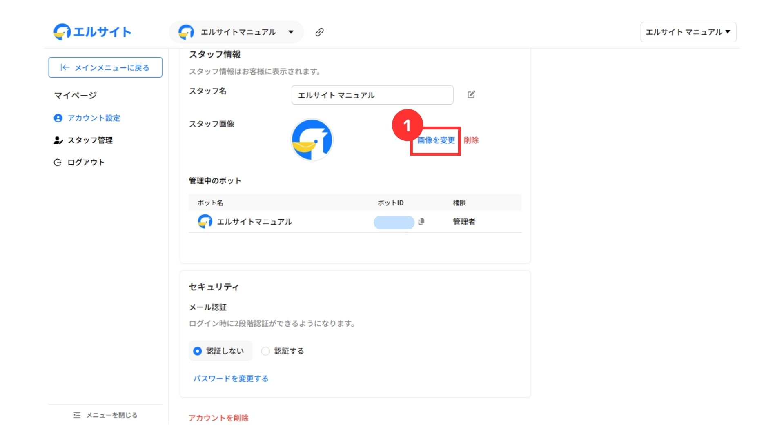This screenshot has height=441, width=784.
Task: Copy the bot ID with copy icon
Action: (x=421, y=221)
